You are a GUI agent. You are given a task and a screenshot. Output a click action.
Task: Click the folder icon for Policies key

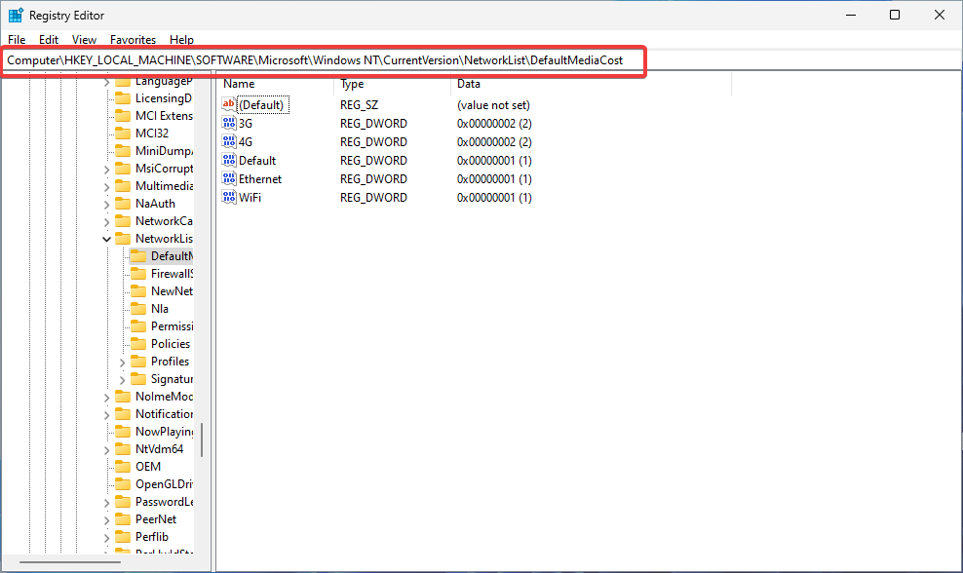tap(138, 344)
